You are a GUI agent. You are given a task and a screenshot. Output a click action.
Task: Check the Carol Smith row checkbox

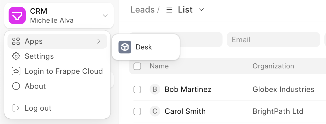[x=137, y=111]
